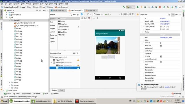Viewport: 185px width, 104px height.
Task: Click Component Tree gear icon
Action: click(74, 53)
